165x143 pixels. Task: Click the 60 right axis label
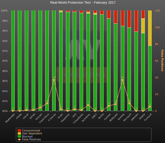pos(157,61)
